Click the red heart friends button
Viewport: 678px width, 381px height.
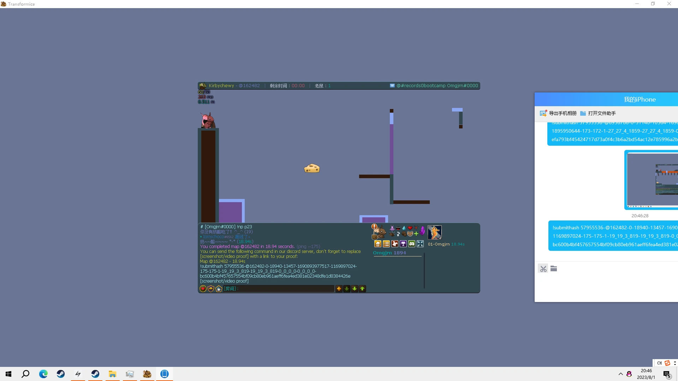pos(203,289)
